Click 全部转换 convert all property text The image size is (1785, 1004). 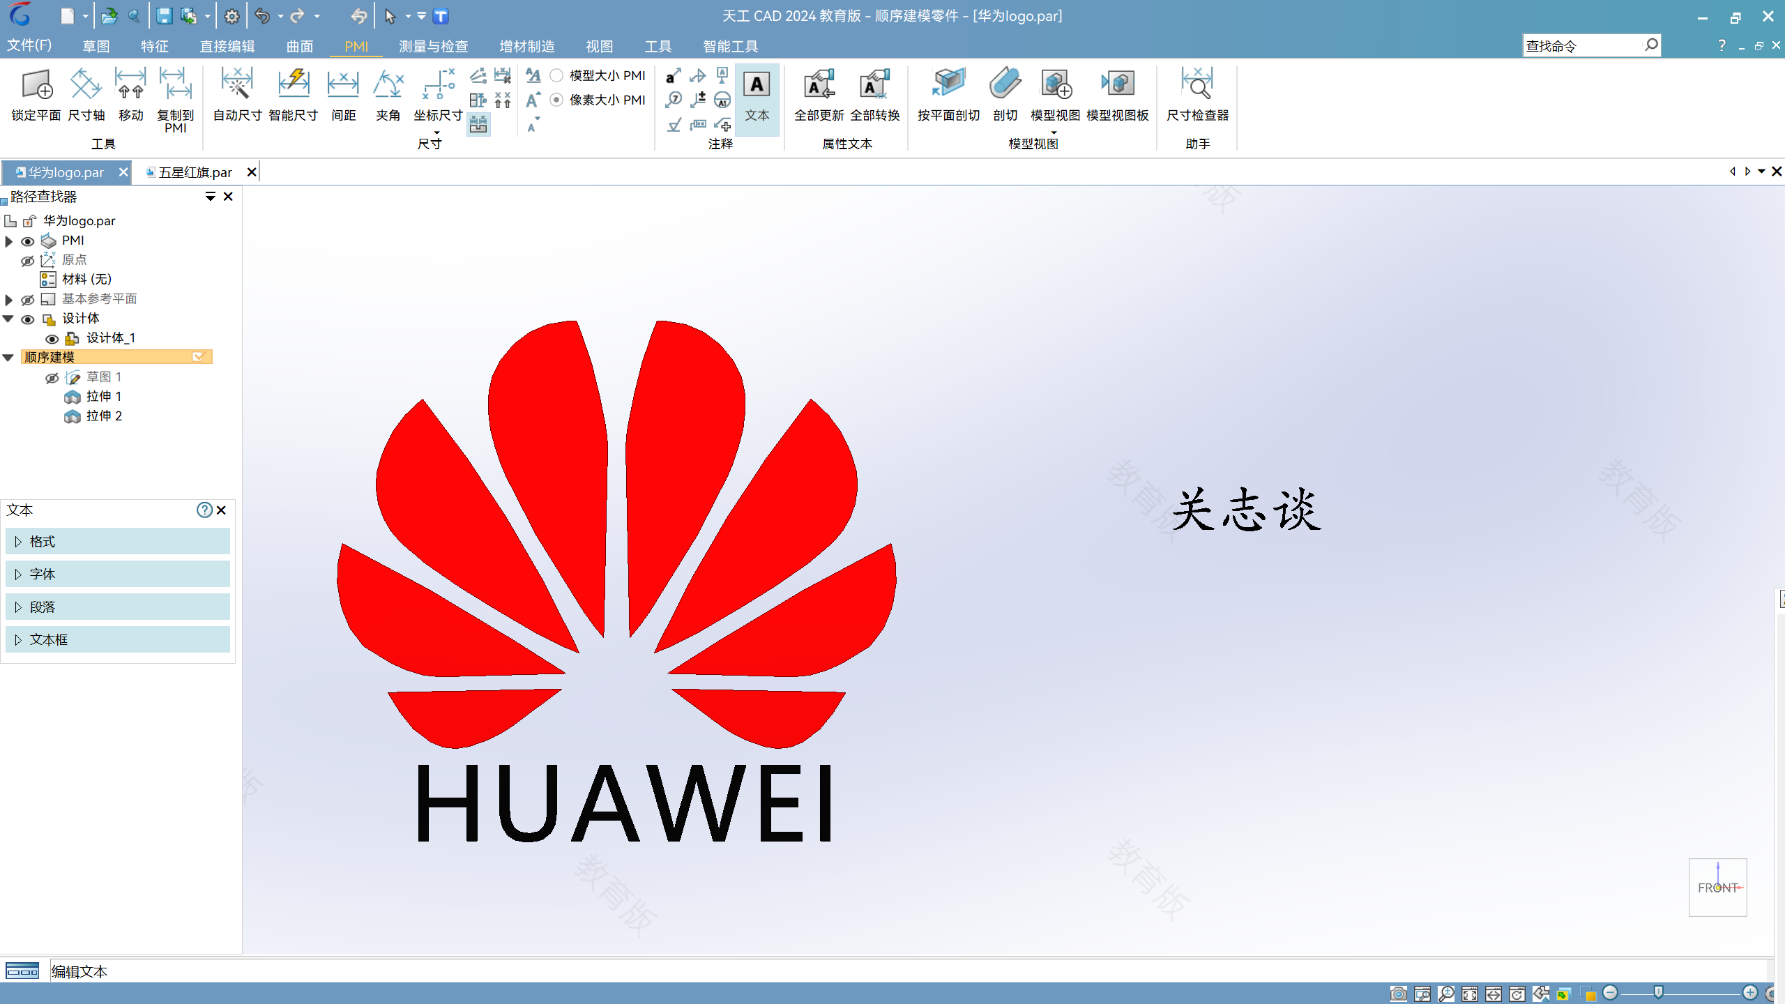coord(874,95)
